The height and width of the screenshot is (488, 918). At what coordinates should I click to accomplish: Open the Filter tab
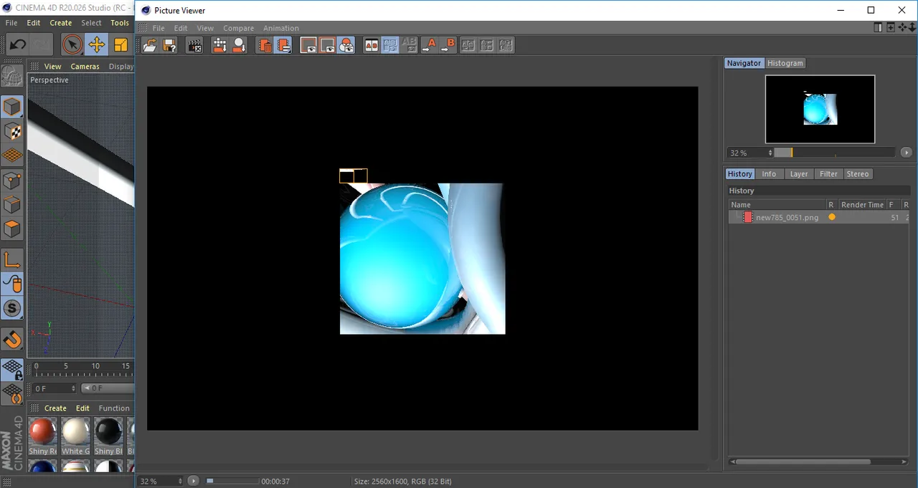828,174
